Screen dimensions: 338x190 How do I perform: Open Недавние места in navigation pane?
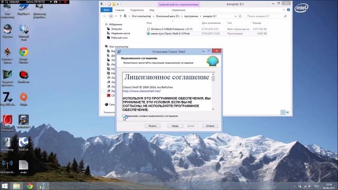(120, 33)
